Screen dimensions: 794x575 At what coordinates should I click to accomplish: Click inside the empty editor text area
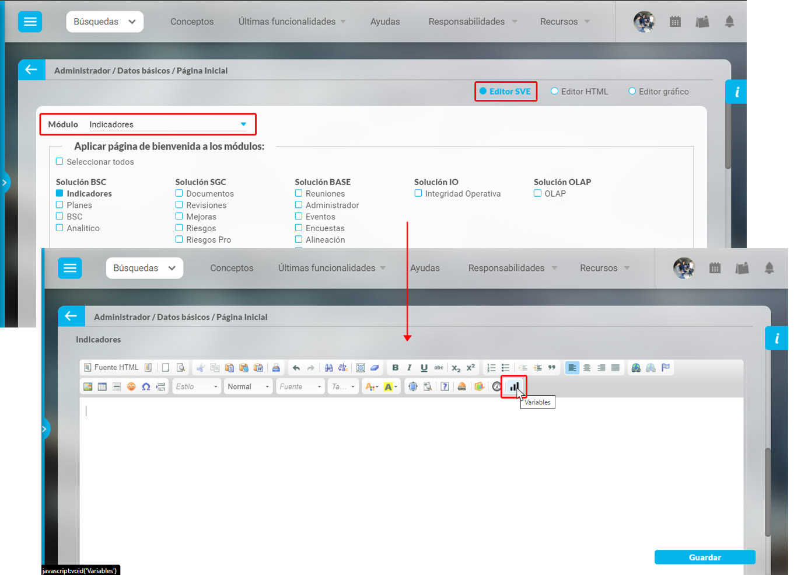click(x=408, y=467)
